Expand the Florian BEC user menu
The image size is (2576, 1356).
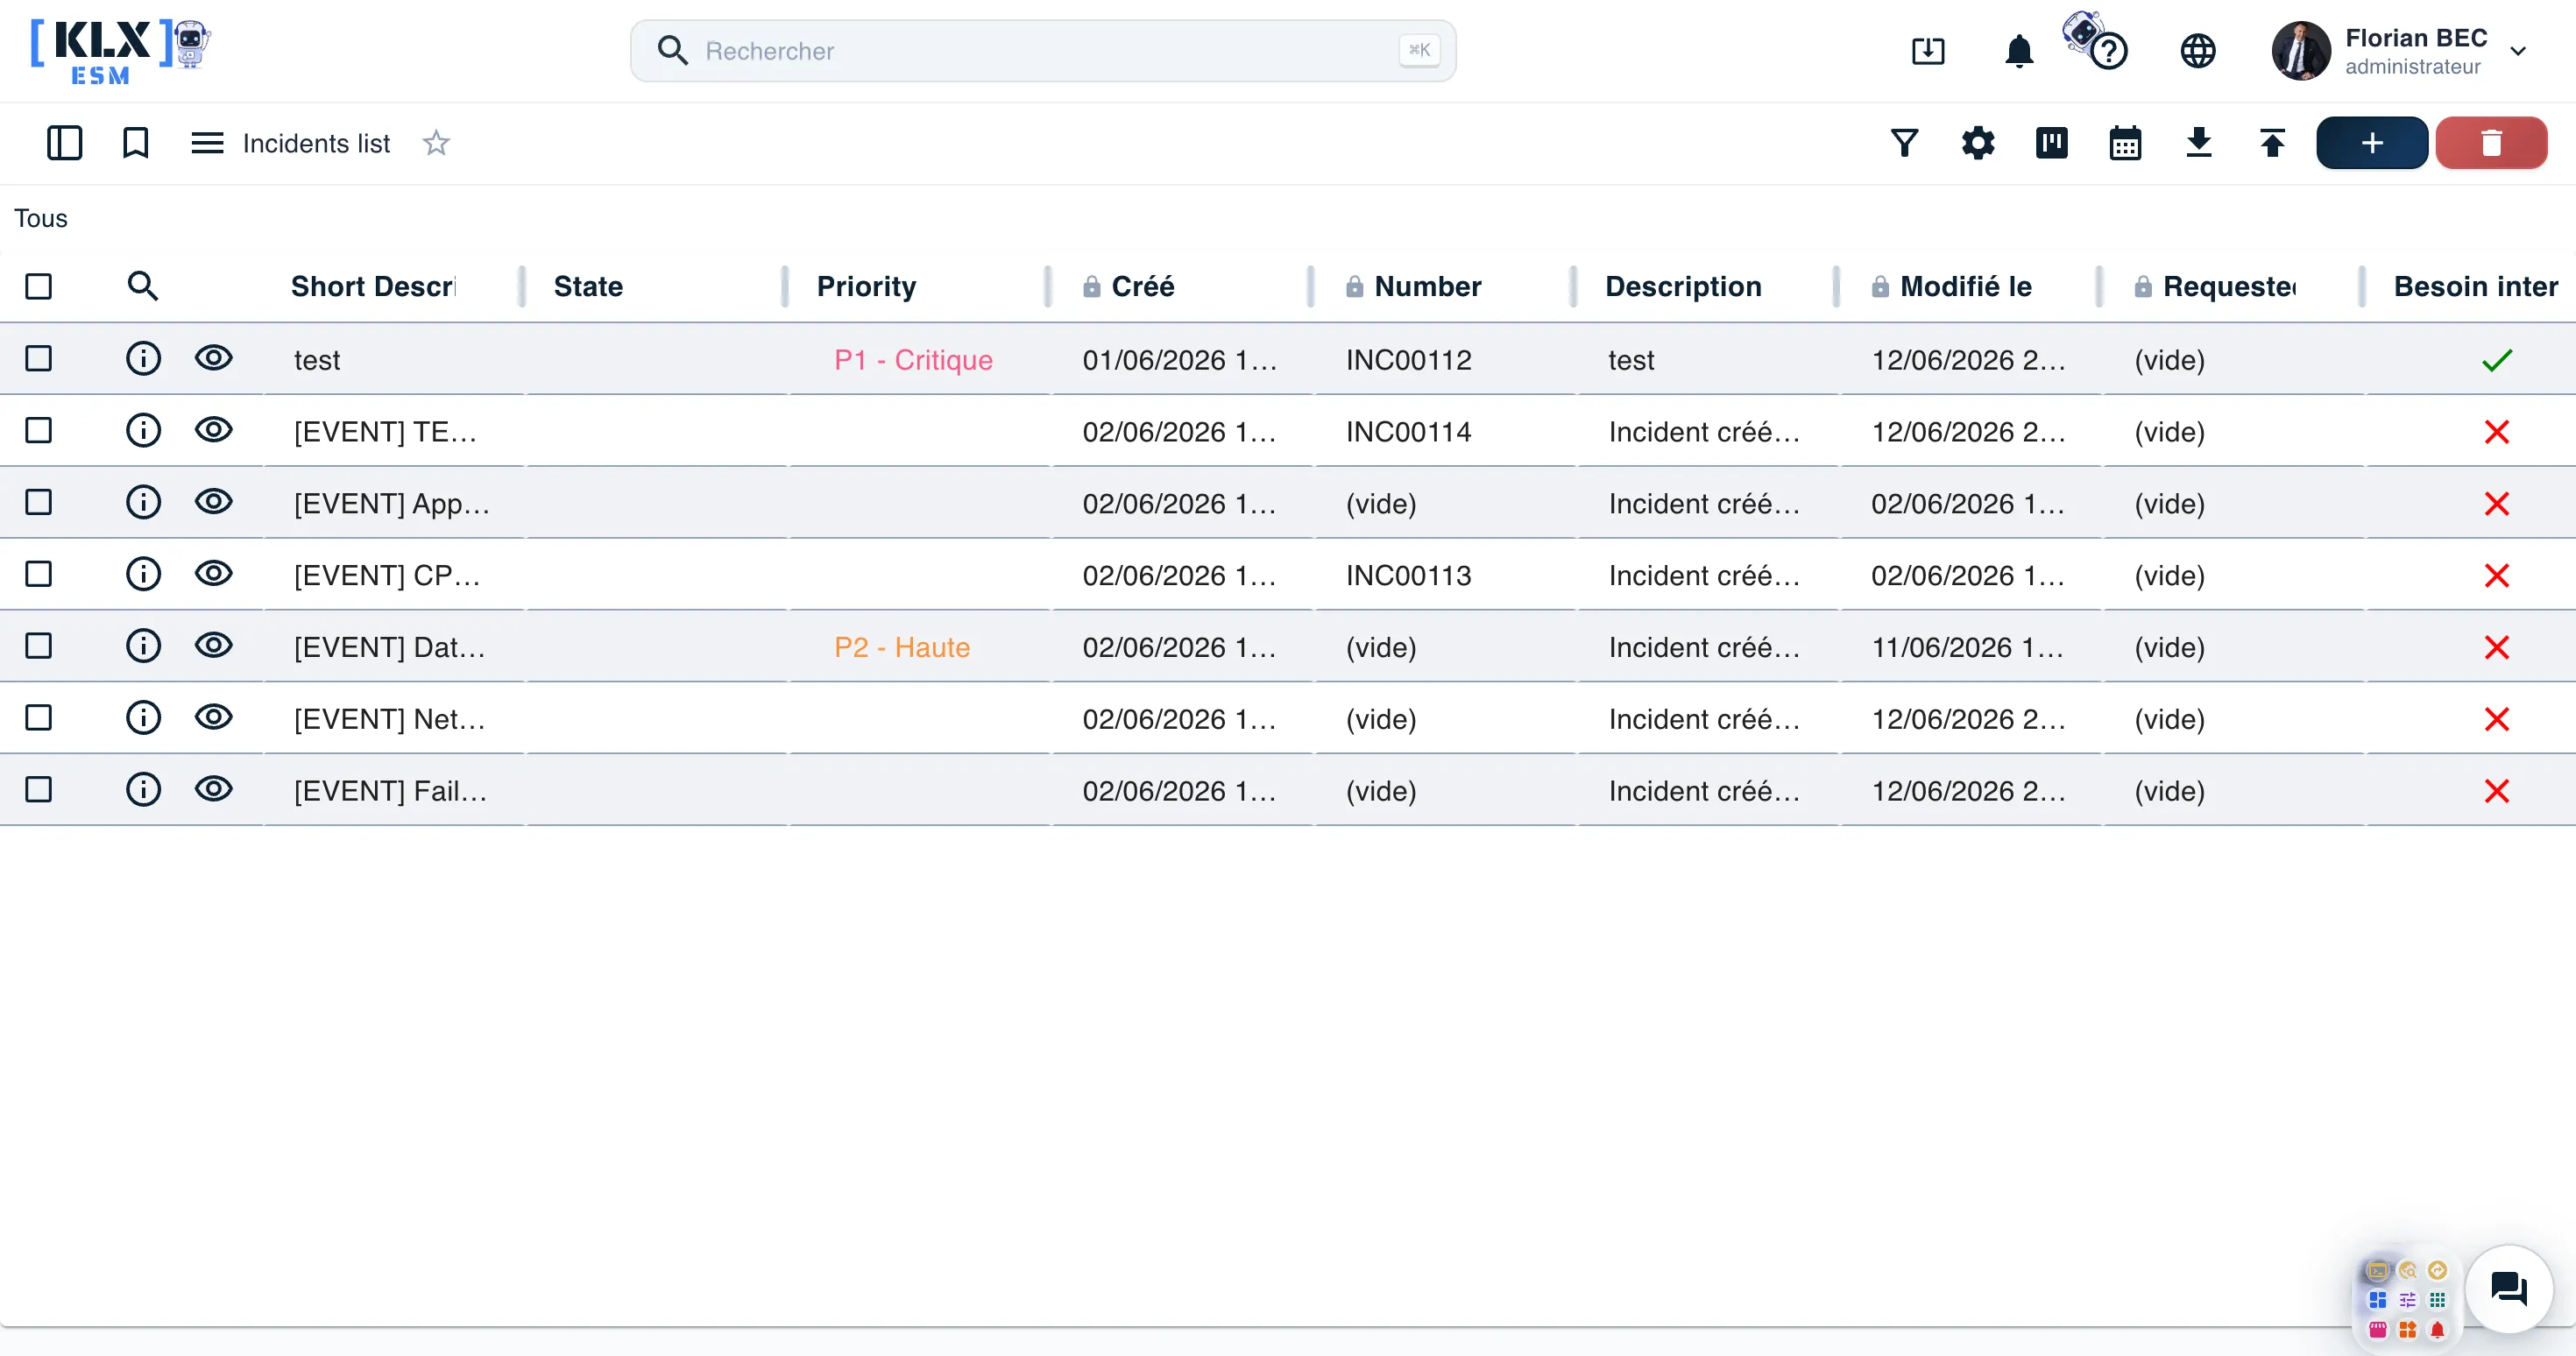2518,51
